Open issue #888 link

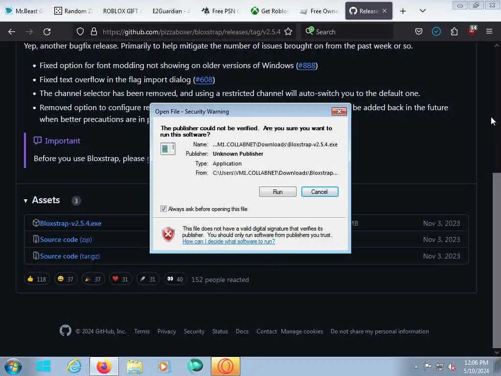click(x=306, y=66)
